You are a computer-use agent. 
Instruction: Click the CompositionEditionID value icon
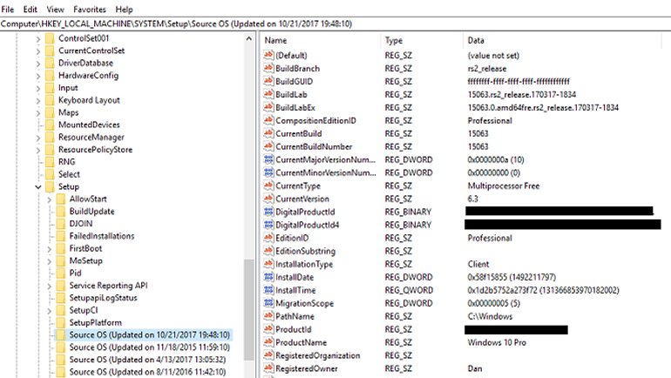tap(268, 120)
